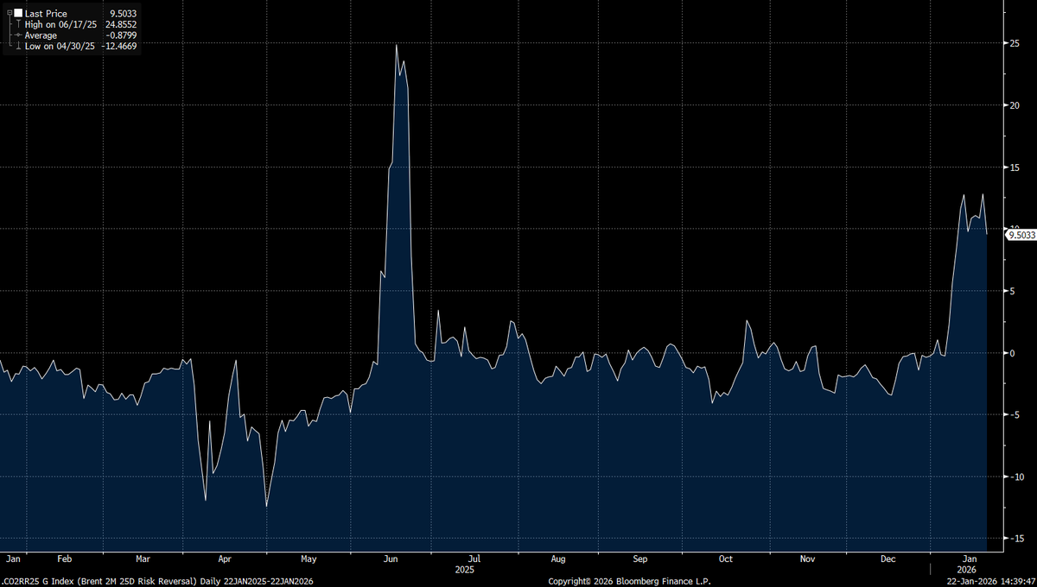This screenshot has width=1037, height=587.
Task: Click the Feb month axis label
Action: coord(64,559)
